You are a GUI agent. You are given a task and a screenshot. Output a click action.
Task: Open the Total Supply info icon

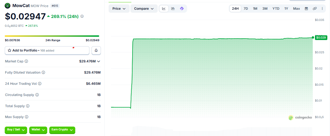click(27, 106)
